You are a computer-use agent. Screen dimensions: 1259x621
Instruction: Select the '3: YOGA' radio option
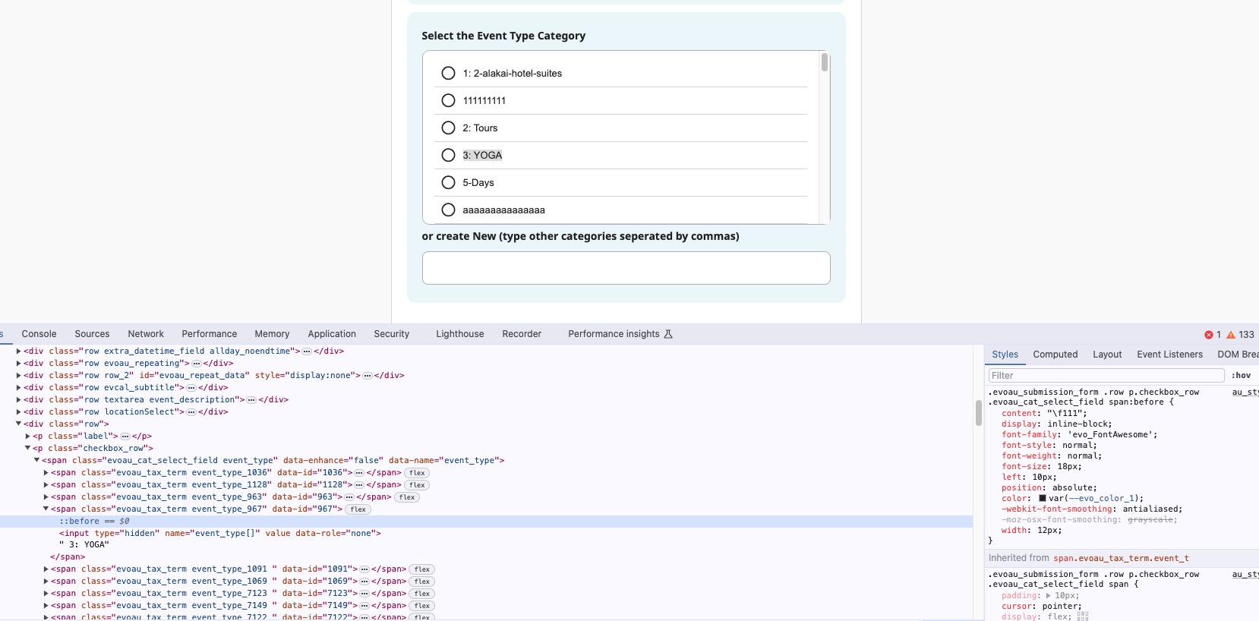(x=448, y=156)
